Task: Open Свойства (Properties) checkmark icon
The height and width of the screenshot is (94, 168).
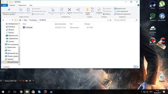Action: tap(99, 10)
